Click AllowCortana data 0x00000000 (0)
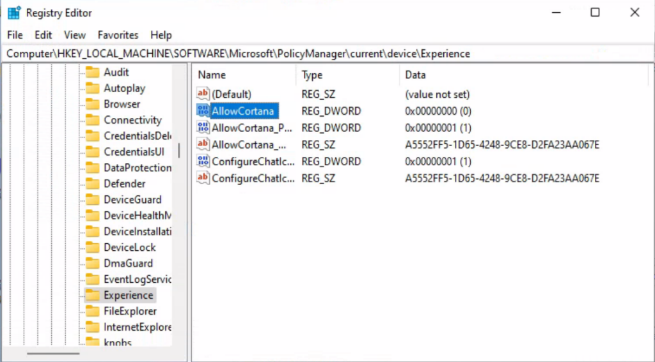The image size is (655, 362). pyautogui.click(x=438, y=111)
